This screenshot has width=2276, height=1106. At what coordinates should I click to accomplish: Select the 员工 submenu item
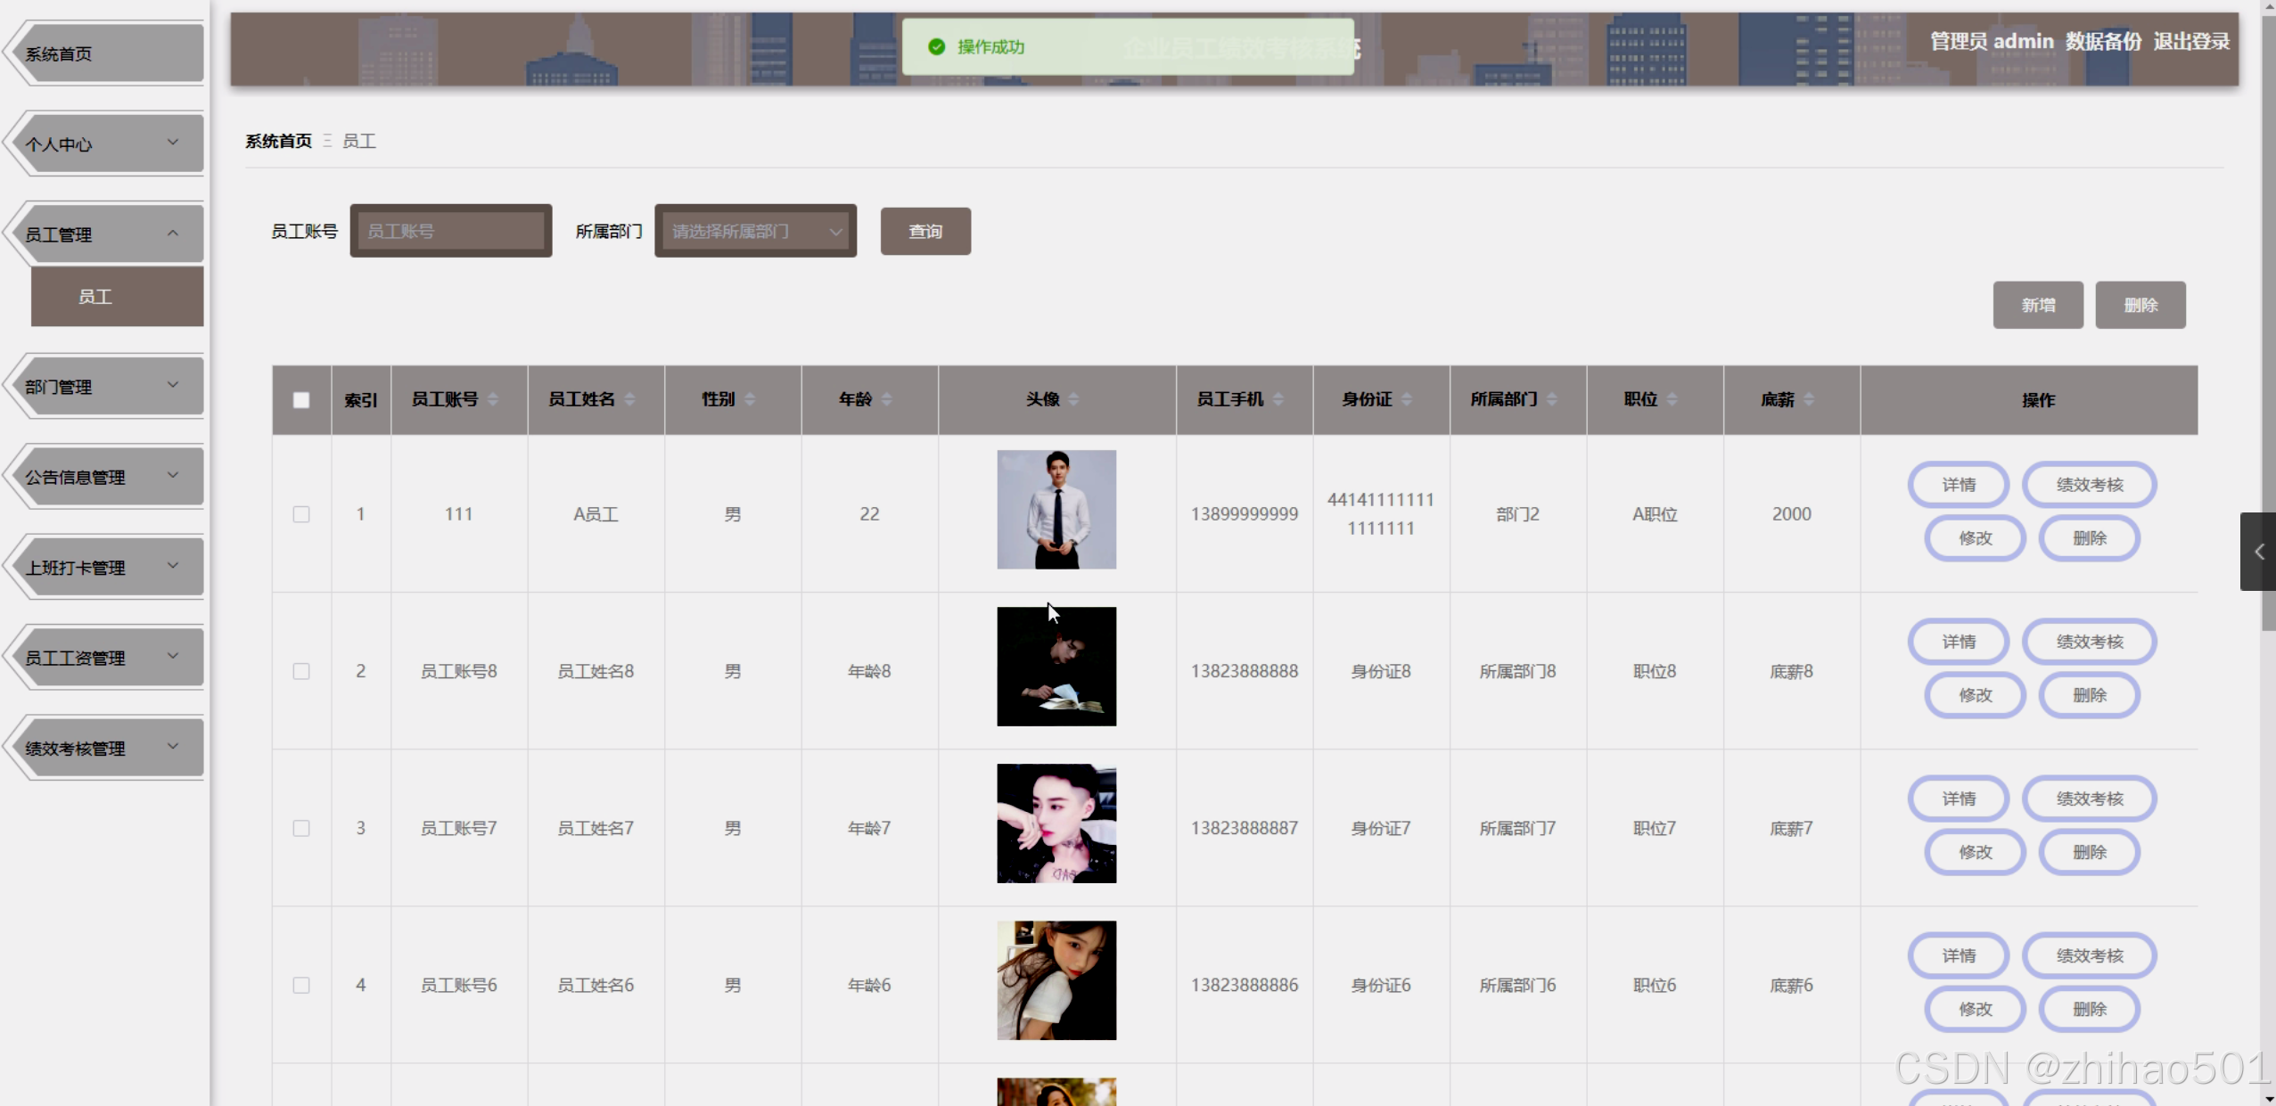point(117,297)
